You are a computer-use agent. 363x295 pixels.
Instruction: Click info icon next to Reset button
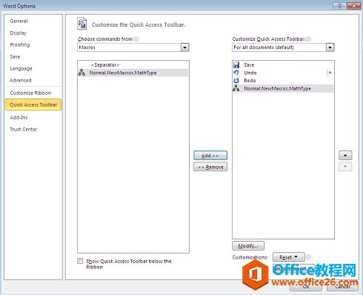pyautogui.click(x=308, y=257)
